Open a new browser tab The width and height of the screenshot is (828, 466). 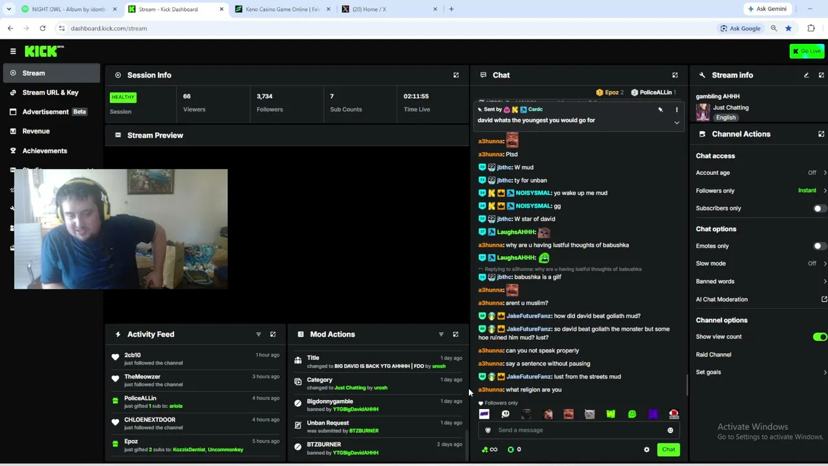452,9
